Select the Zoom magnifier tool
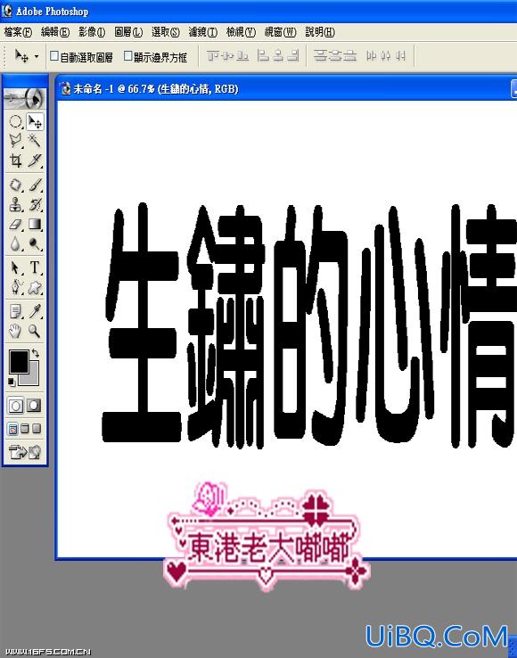 [x=35, y=331]
